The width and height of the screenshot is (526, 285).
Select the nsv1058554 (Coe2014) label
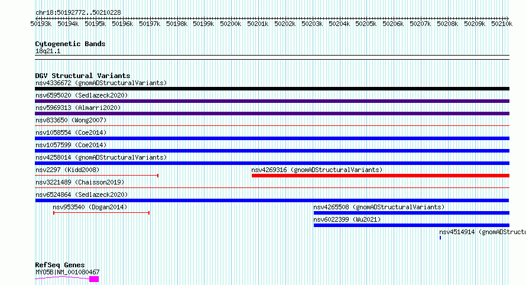71,132
